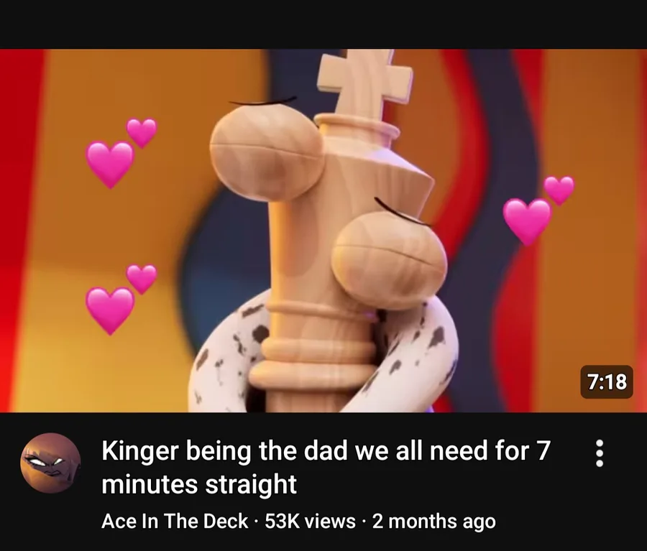Click the 53K views text
The height and width of the screenshot is (551, 647).
310,521
